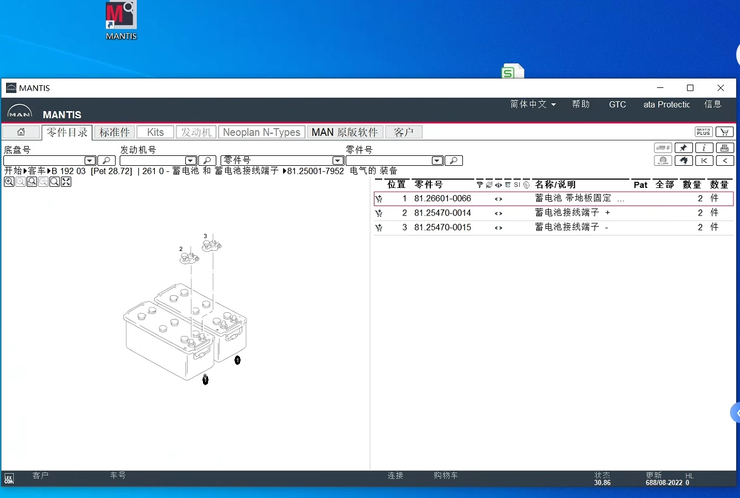Expand the second 零件号 field dropdown arrow
This screenshot has width=740, height=498.
(x=437, y=161)
